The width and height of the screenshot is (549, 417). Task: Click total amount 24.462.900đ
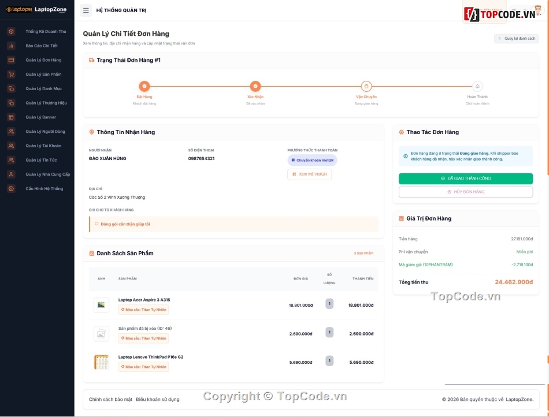coord(514,282)
